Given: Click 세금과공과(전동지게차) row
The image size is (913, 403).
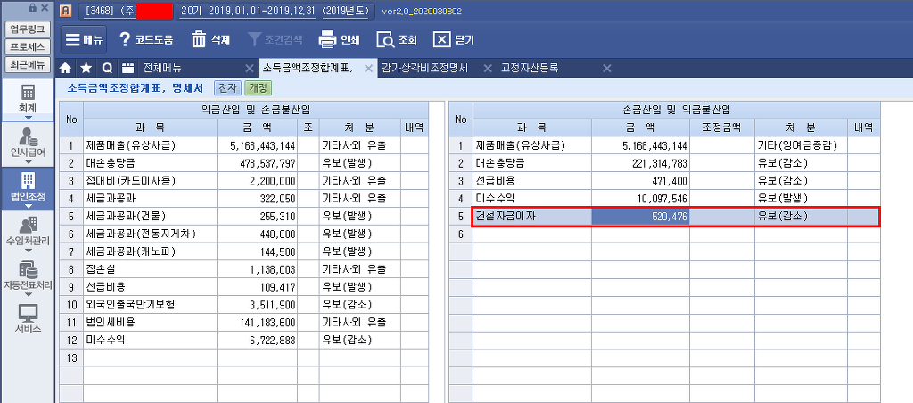Looking at the screenshot, I should click(x=244, y=234).
